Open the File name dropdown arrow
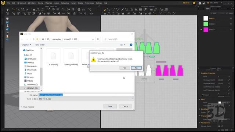The width and height of the screenshot is (235, 132). [x=133, y=95]
